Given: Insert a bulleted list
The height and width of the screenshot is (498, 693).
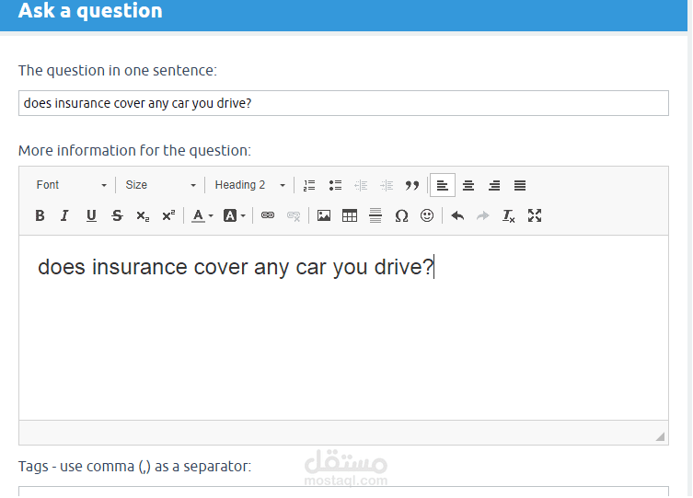Looking at the screenshot, I should 335,185.
